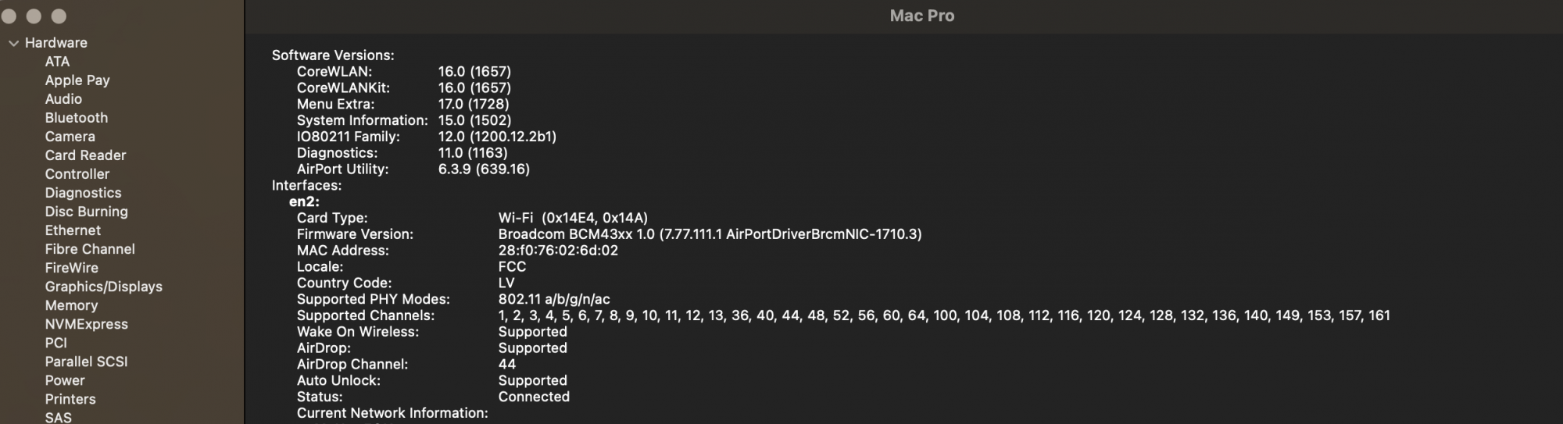Select Fibre Channel in the sidebar

click(x=90, y=249)
